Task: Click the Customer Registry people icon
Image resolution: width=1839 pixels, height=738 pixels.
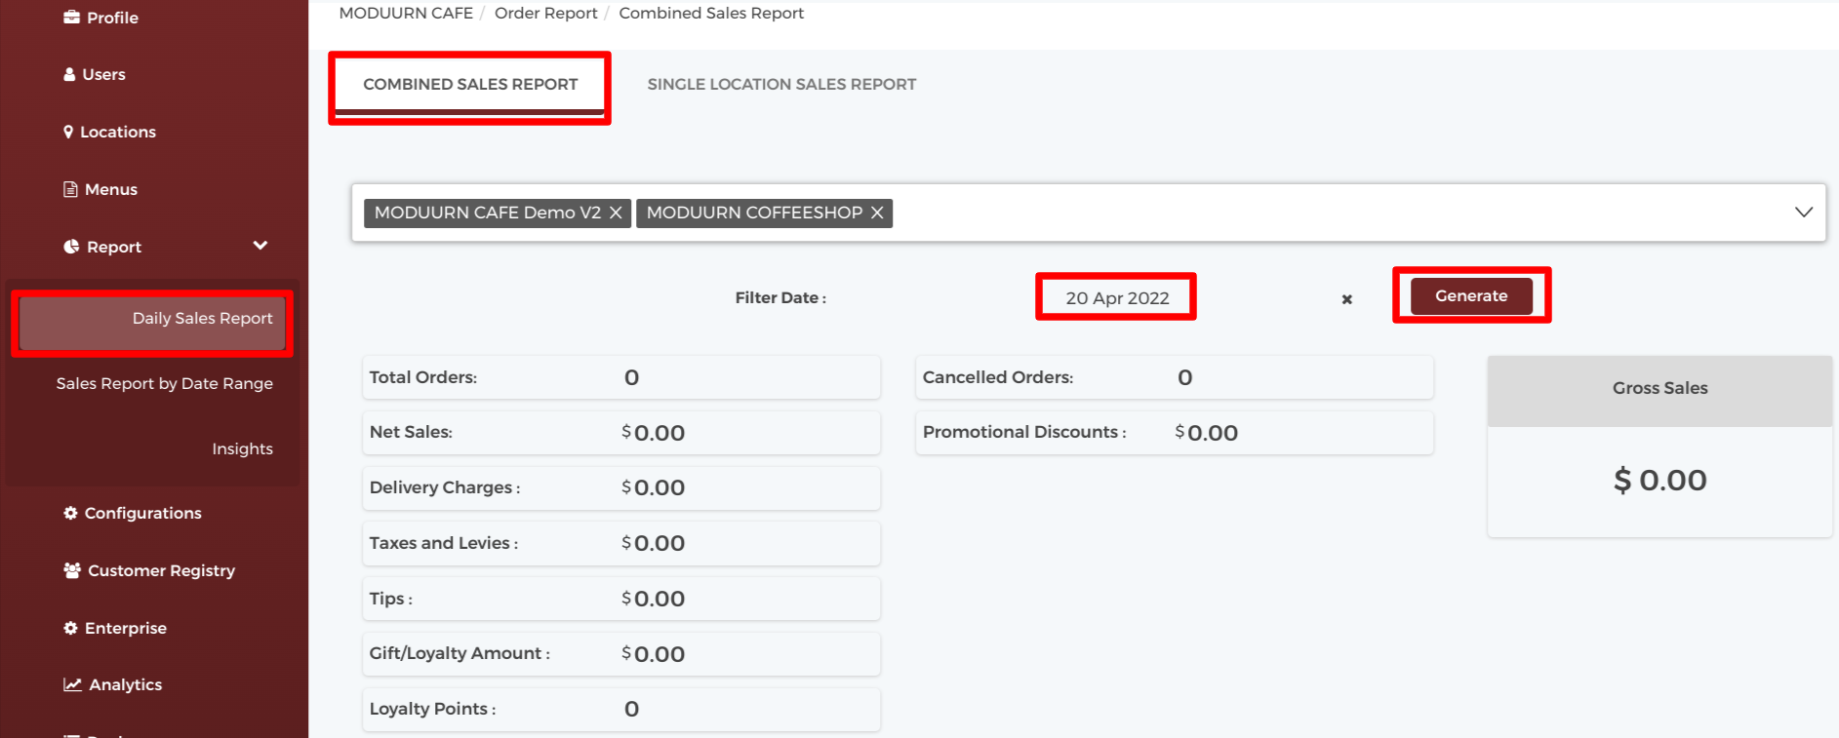Action: coord(72,570)
